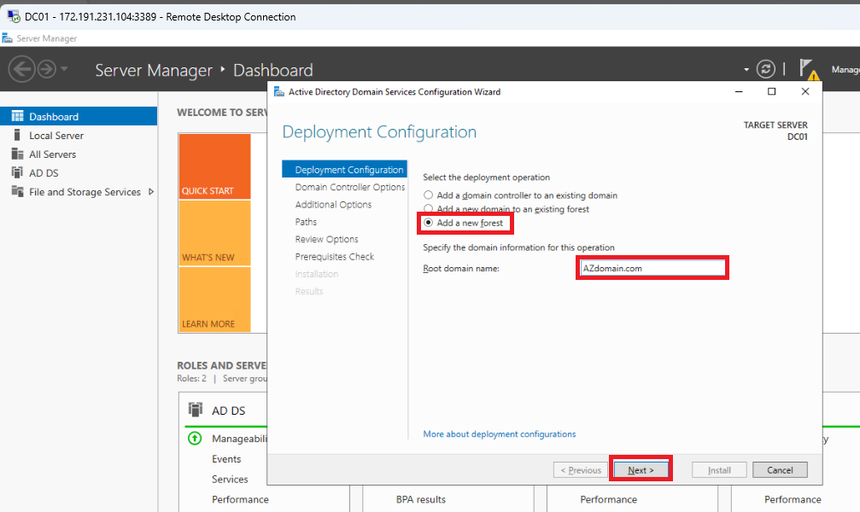Click the Remote Desktop Connection title icon

15,16
